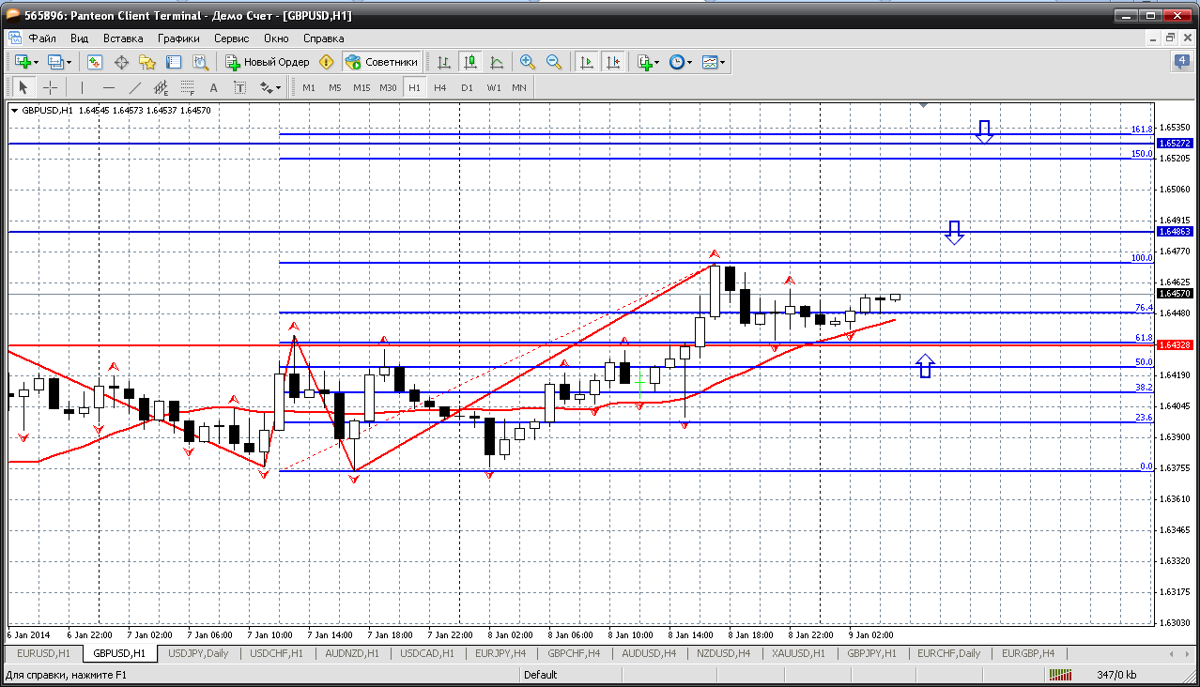Expand the arrows objects dropdown
The height and width of the screenshot is (687, 1200).
[x=270, y=87]
